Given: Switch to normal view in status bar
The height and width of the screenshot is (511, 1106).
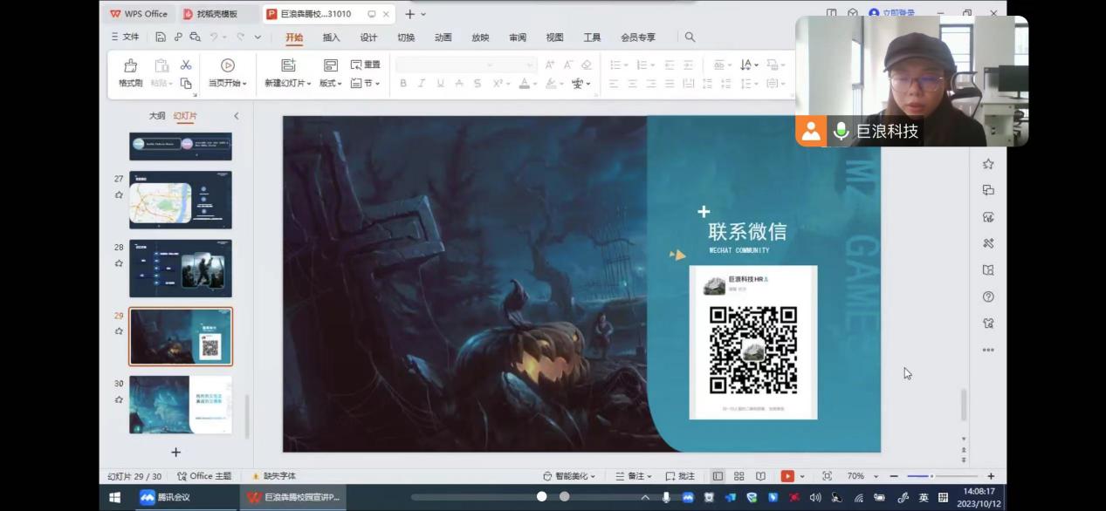Looking at the screenshot, I should [x=718, y=476].
